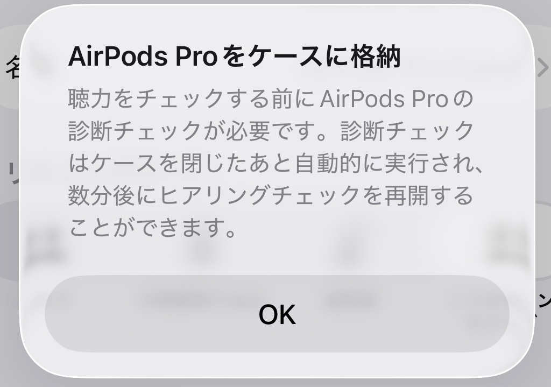Click the line 数分後にヒアリングチェックを再開する
Viewport: 551px width, 387px height.
[x=271, y=196]
